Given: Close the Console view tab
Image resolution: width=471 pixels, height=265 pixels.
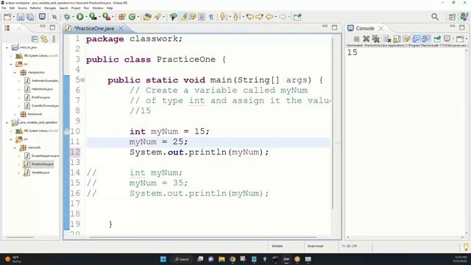Looking at the screenshot, I should [x=380, y=28].
